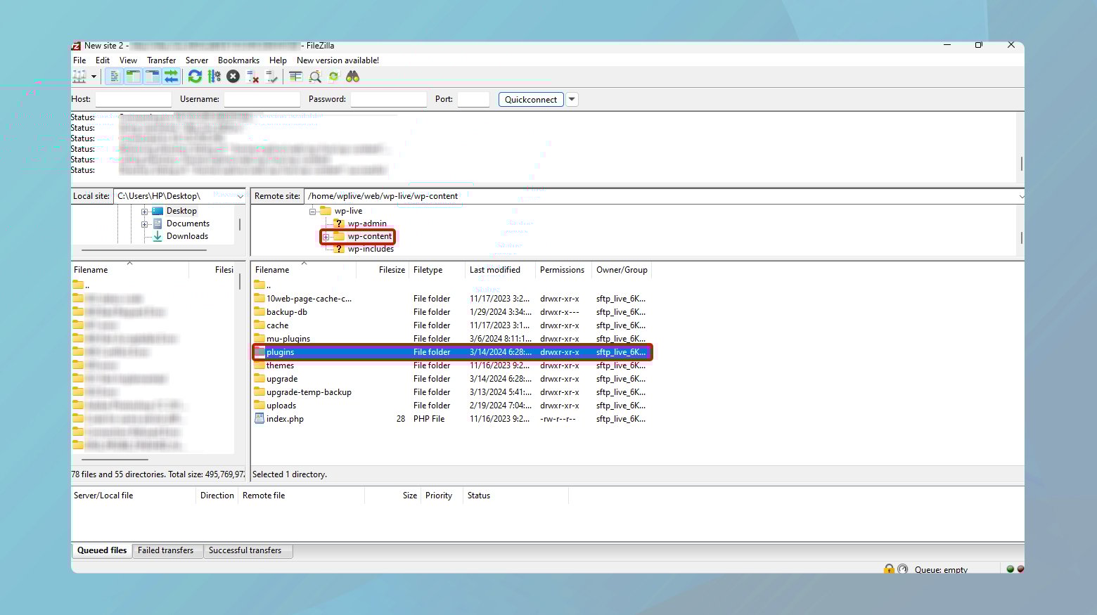The height and width of the screenshot is (615, 1097).
Task: Toggle directory comparison icon
Action: (x=315, y=77)
